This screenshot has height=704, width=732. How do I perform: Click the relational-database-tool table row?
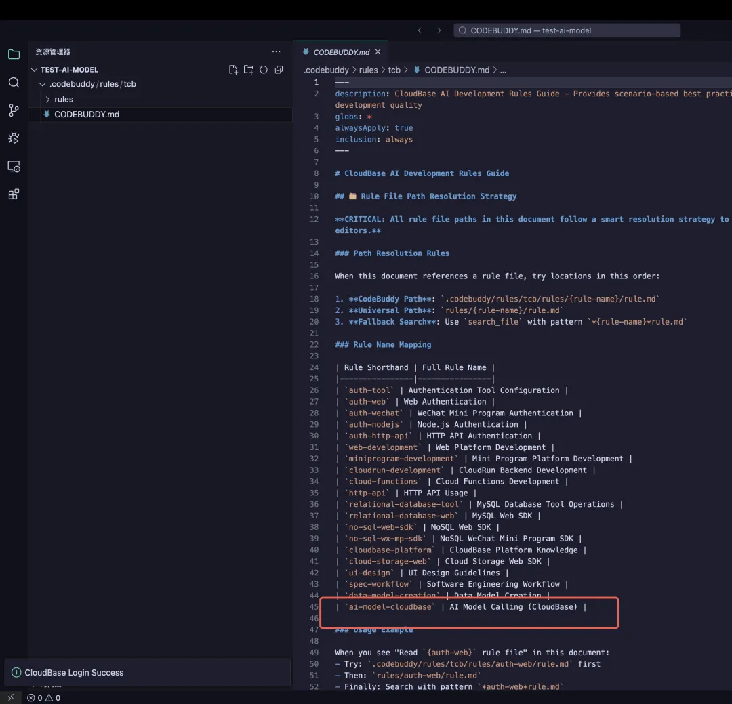(x=479, y=504)
